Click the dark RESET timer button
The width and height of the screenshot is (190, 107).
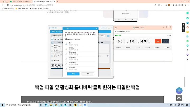(x=165, y=41)
